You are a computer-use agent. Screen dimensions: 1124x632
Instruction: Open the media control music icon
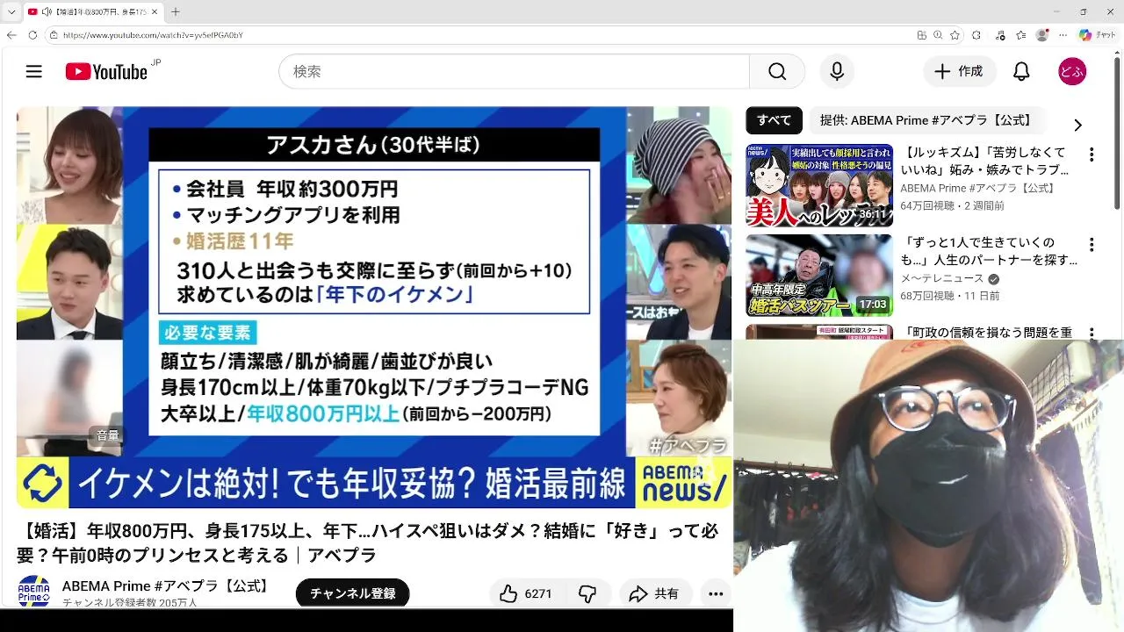pyautogui.click(x=1000, y=35)
